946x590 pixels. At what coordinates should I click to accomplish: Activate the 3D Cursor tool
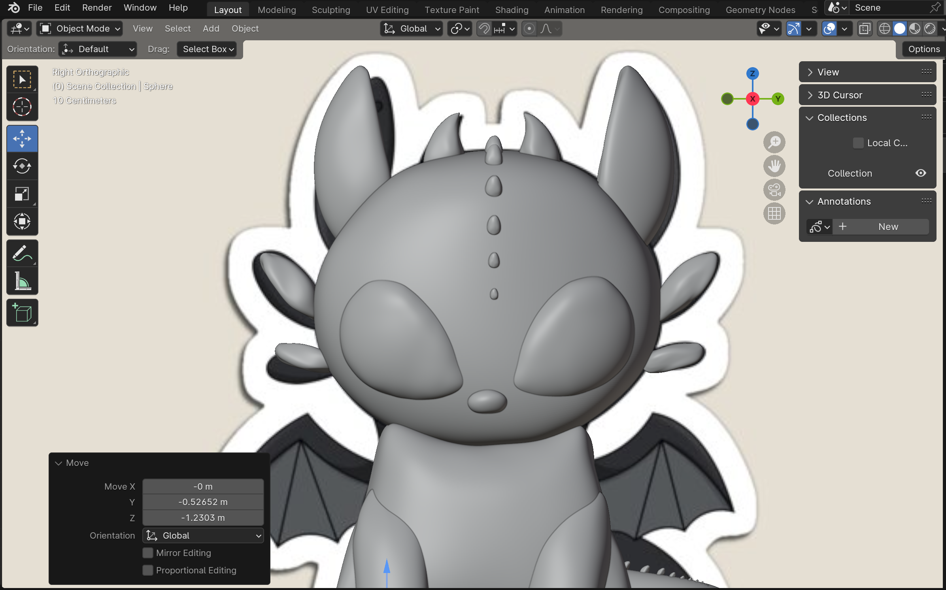(22, 107)
